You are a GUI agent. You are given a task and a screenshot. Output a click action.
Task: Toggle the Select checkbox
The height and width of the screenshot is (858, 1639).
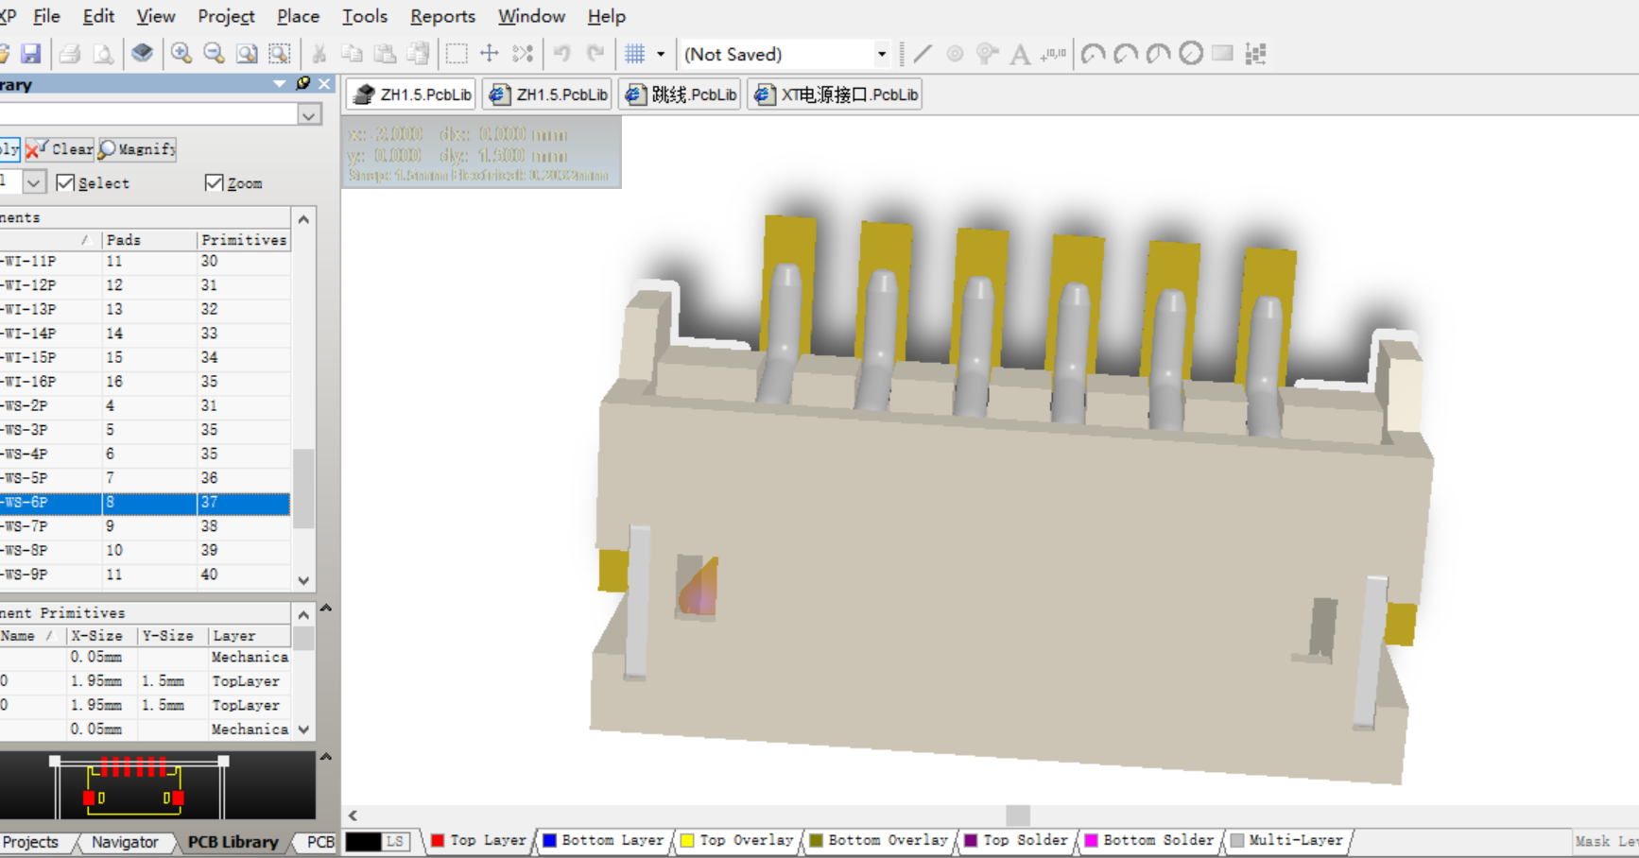(x=65, y=182)
